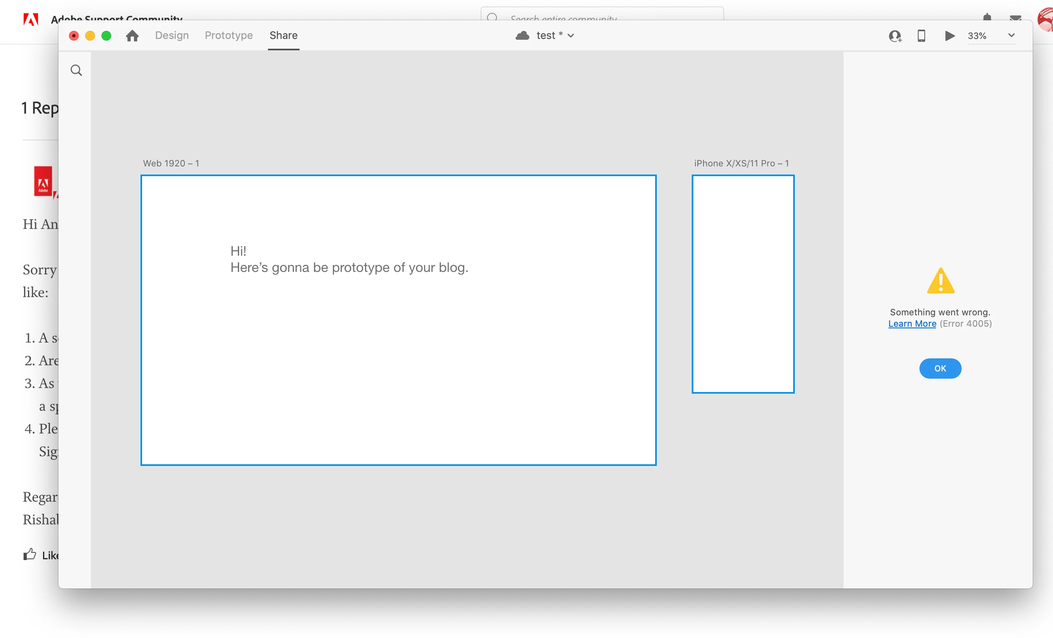Open mobile device preview icon
This screenshot has height=638, width=1053.
click(921, 35)
